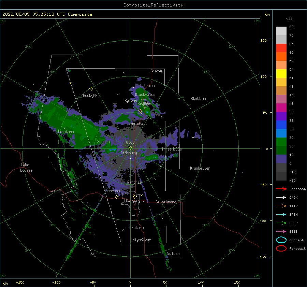Click the 27ZW legend text
The height and width of the screenshot is (287, 307).
pos(293,214)
